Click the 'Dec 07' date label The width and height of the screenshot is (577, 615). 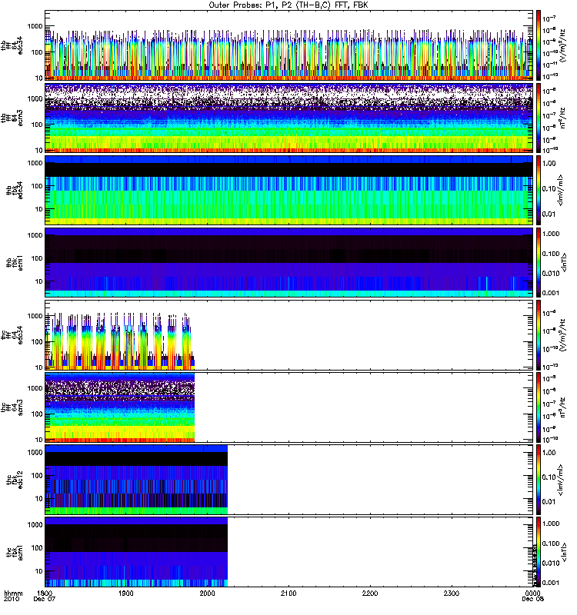(45, 600)
